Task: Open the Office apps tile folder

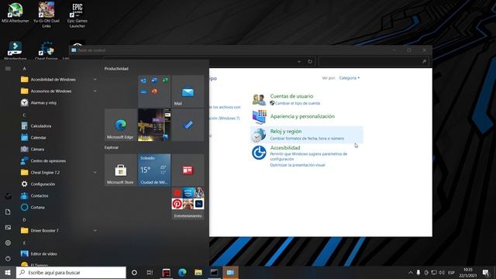Action: [154, 91]
